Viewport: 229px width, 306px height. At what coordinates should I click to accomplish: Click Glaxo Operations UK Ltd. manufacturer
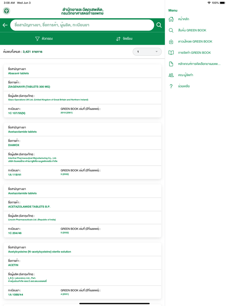[x=48, y=100]
